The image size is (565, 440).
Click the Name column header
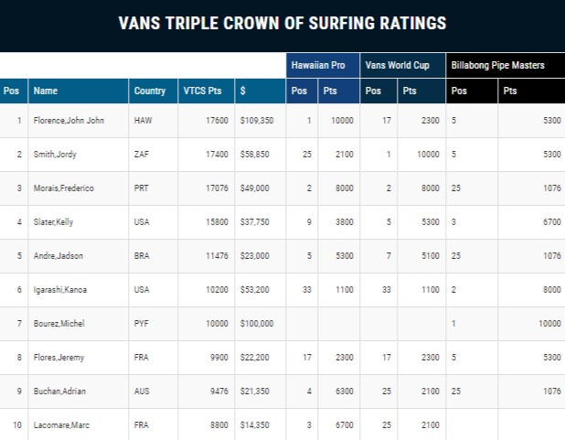click(46, 91)
